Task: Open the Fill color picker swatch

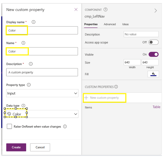Action: tap(153, 74)
